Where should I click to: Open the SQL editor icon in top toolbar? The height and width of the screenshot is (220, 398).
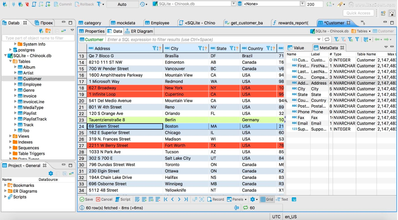click(34, 4)
